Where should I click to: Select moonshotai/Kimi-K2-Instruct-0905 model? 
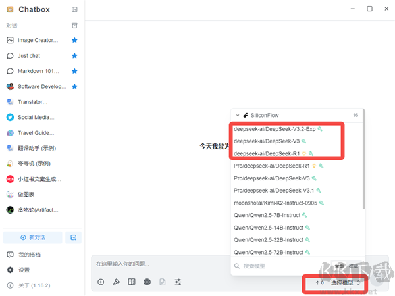[x=298, y=203]
